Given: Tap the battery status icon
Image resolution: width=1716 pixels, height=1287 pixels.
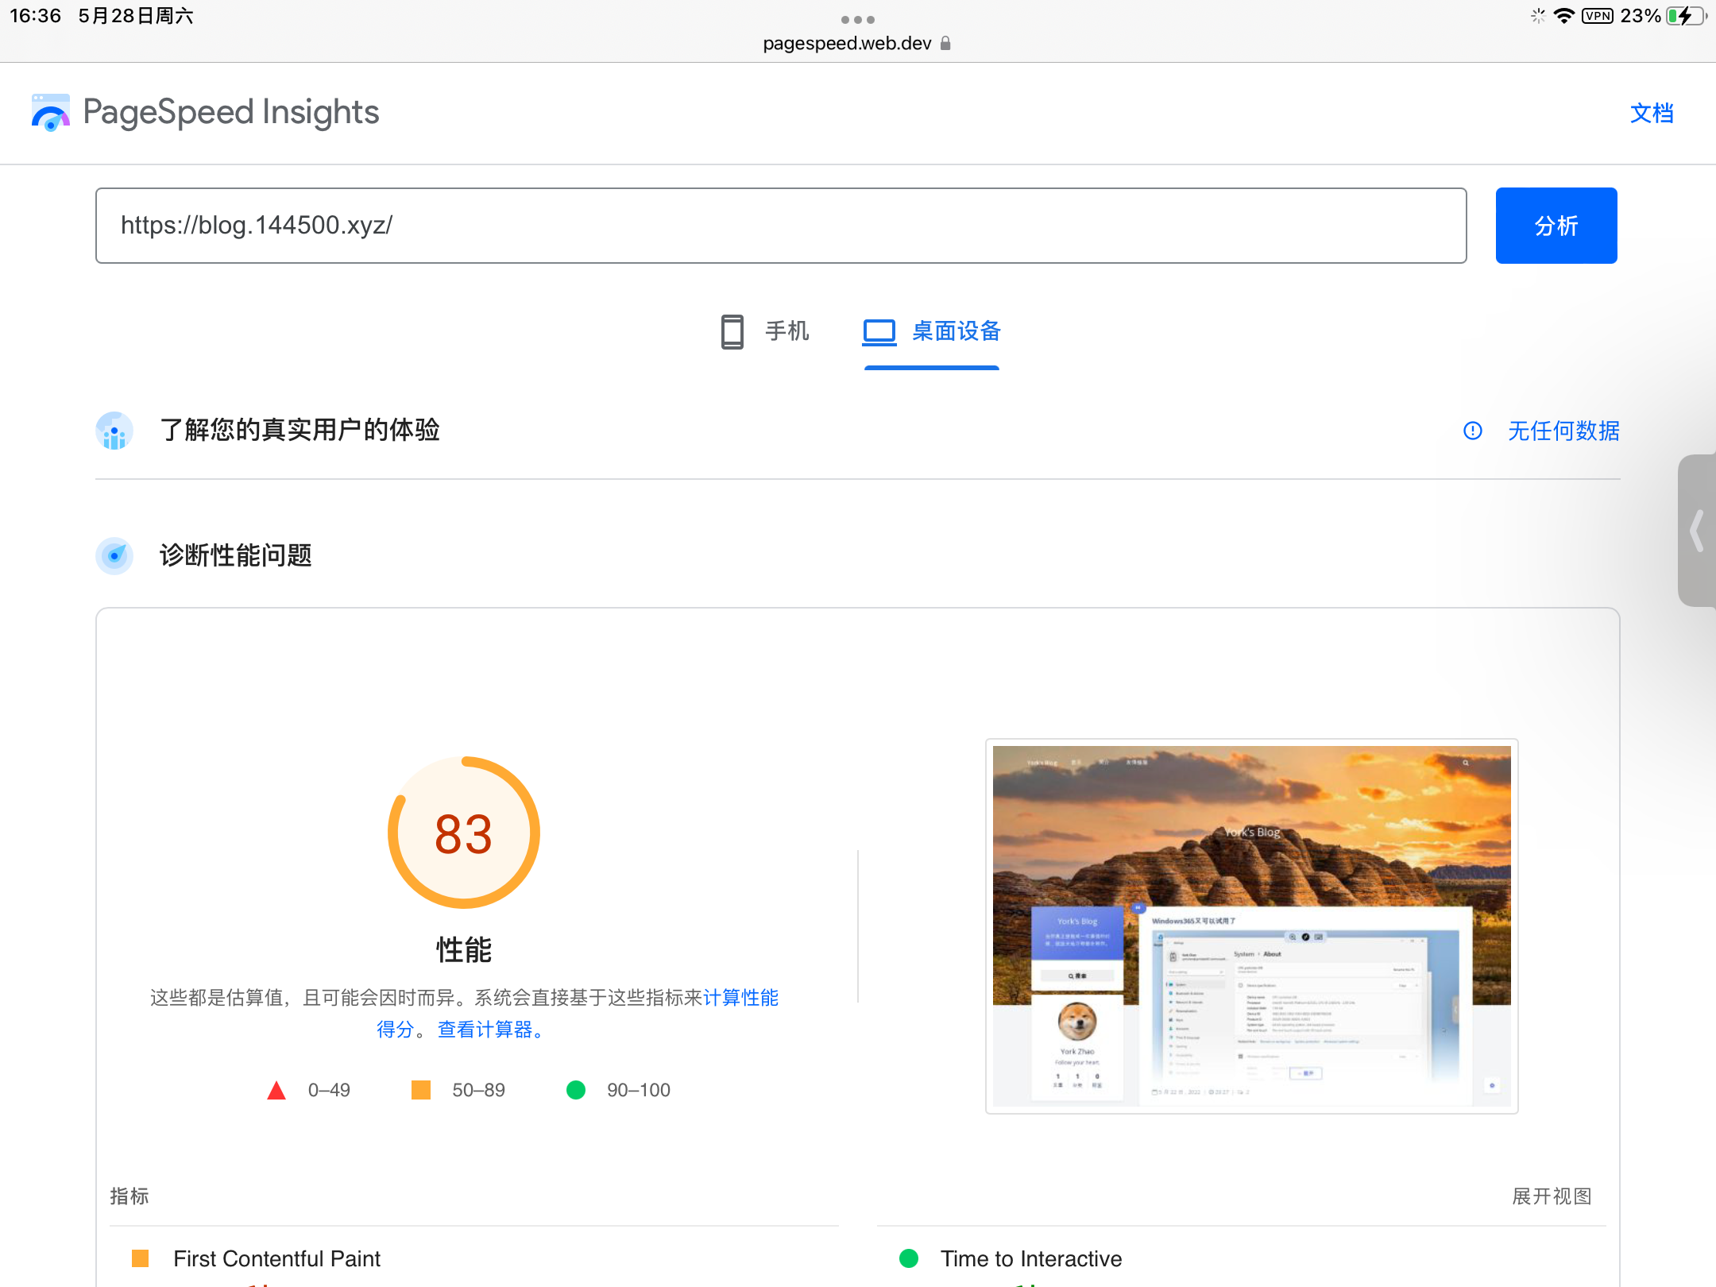Looking at the screenshot, I should [x=1686, y=16].
